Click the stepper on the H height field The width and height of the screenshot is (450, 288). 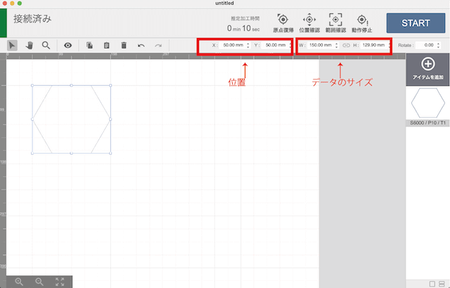389,45
